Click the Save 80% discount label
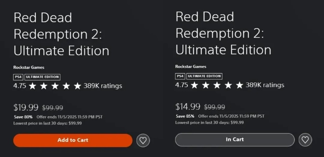 (x=22, y=117)
